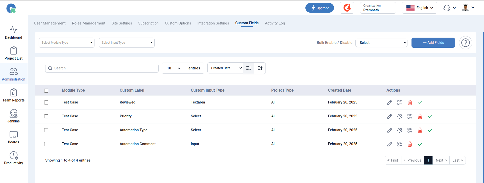484x183 pixels.
Task: Click the Upgrade button
Action: [320, 8]
